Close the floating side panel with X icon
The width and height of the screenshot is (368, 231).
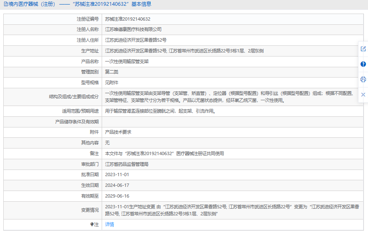(x=363, y=94)
